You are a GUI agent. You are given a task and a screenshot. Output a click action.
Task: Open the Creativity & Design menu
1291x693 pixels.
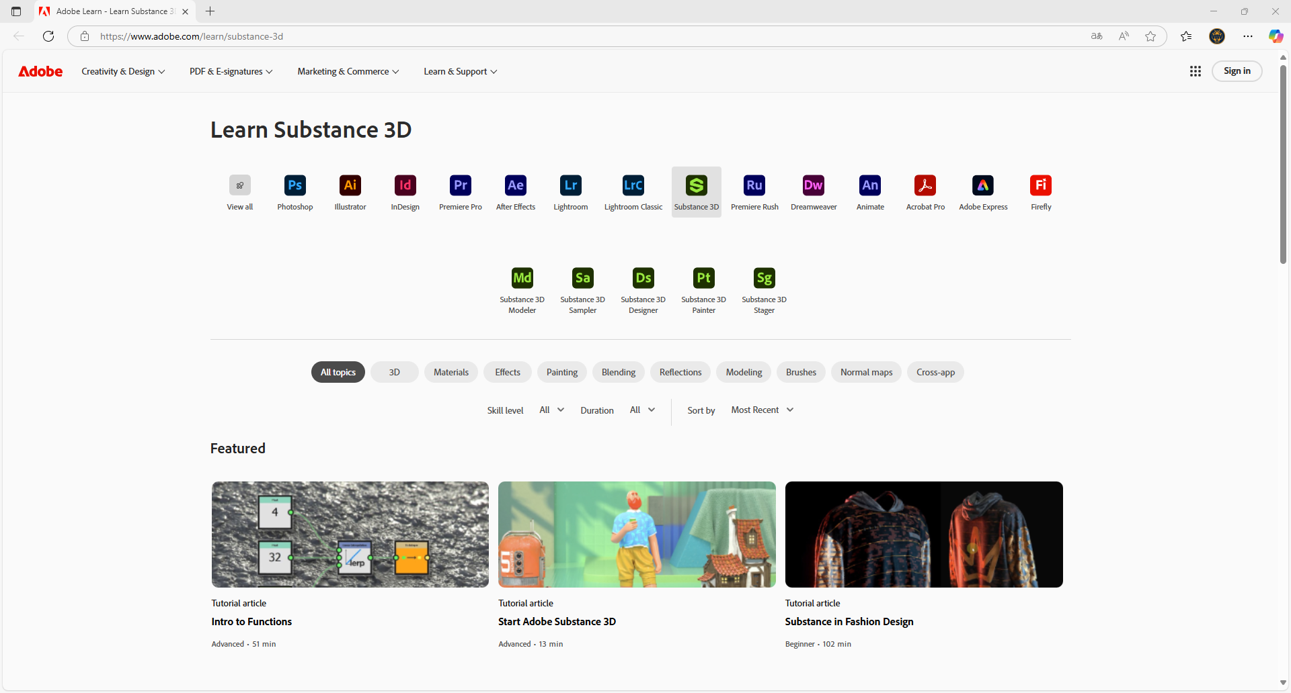coord(123,71)
